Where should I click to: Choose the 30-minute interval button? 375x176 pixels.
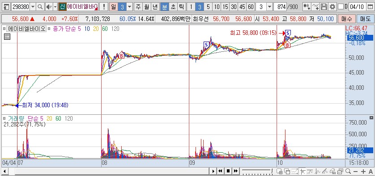pos(234,7)
